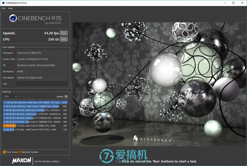Click the OpenGL score 44.20 fps
The height and width of the screenshot is (166, 247).
51,33
